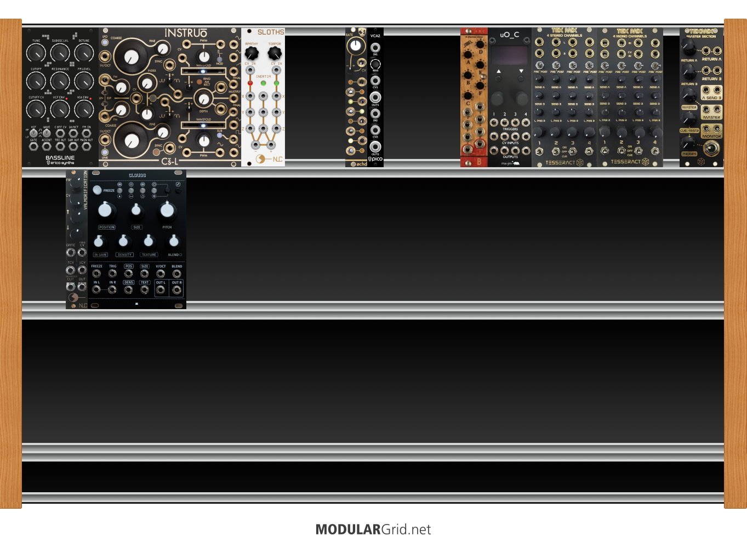Click the Pico VCA2 IN1 jack

click(375, 47)
